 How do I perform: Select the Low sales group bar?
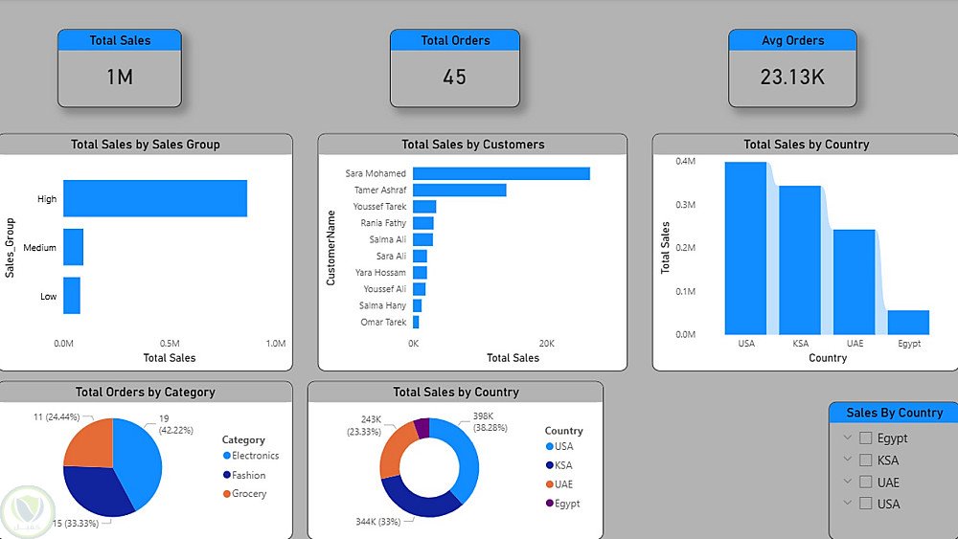click(x=72, y=296)
